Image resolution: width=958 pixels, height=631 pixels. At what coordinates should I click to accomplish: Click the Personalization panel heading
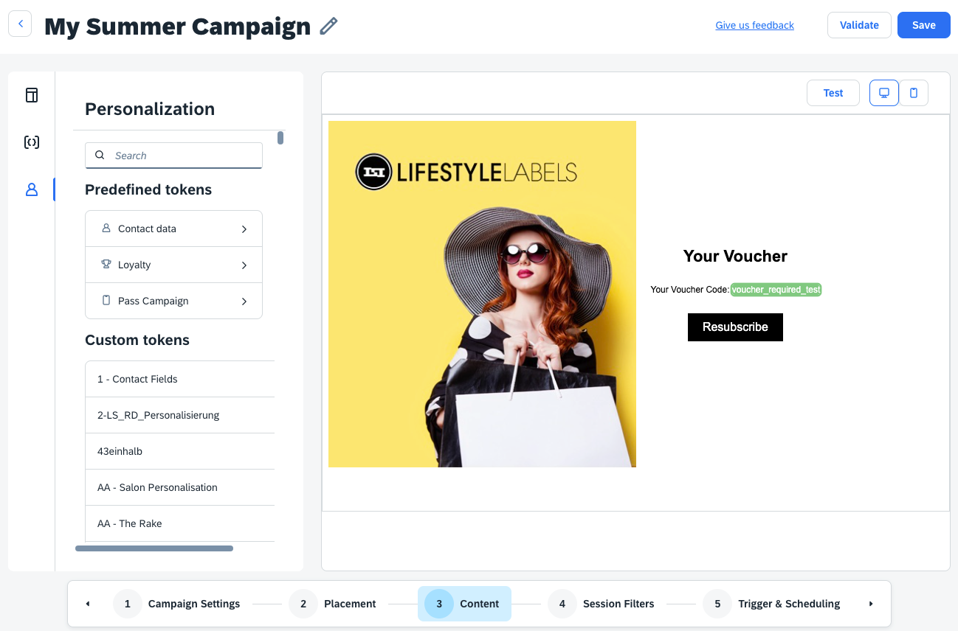coord(150,109)
